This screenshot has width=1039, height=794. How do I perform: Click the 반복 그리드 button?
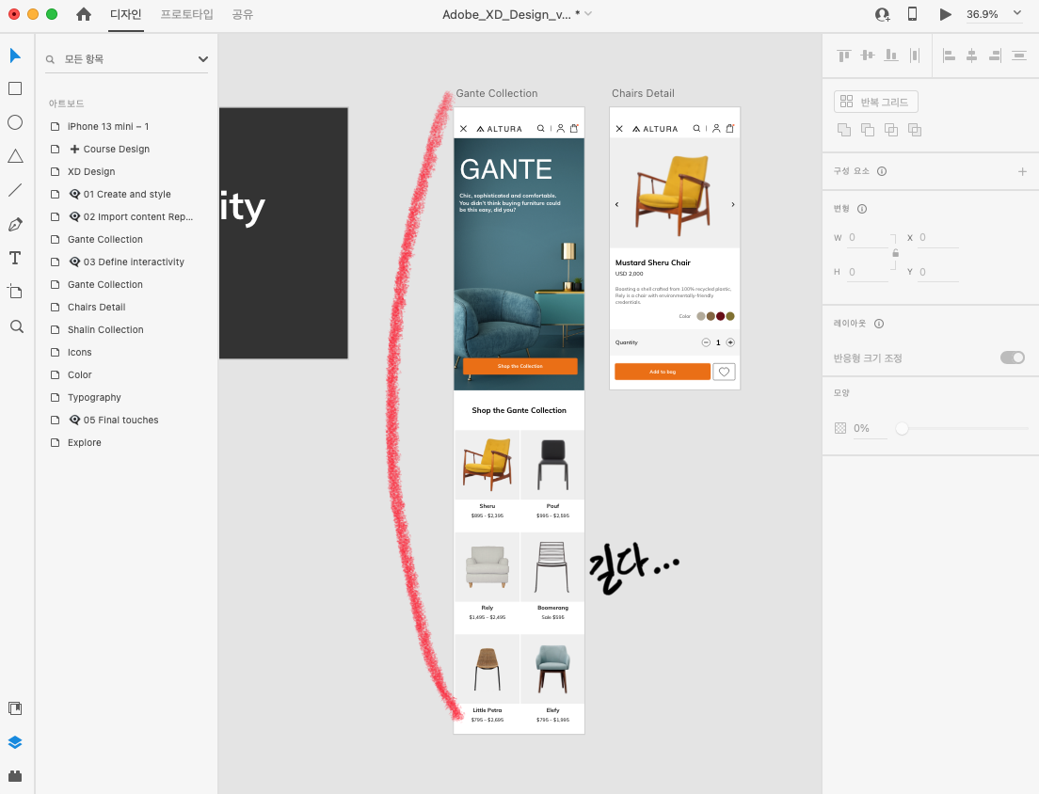coord(875,102)
